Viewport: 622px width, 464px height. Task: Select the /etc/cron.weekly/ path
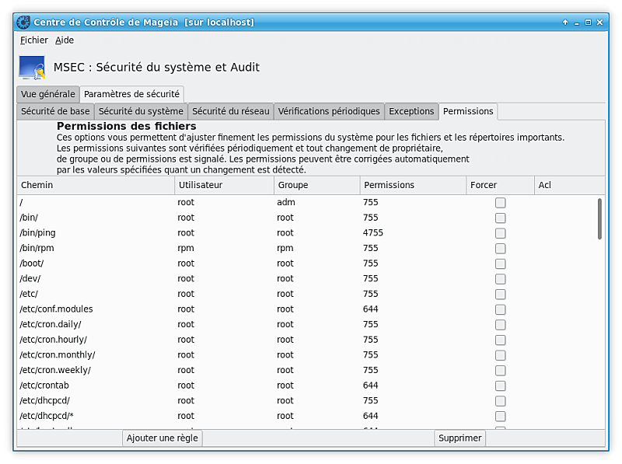pyautogui.click(x=55, y=370)
